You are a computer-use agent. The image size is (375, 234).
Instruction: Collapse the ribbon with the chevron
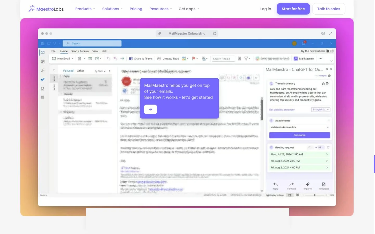pyautogui.click(x=332, y=61)
